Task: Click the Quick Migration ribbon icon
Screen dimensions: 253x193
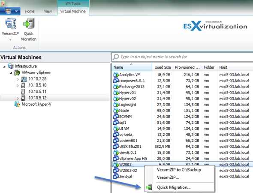Action: tap(29, 24)
